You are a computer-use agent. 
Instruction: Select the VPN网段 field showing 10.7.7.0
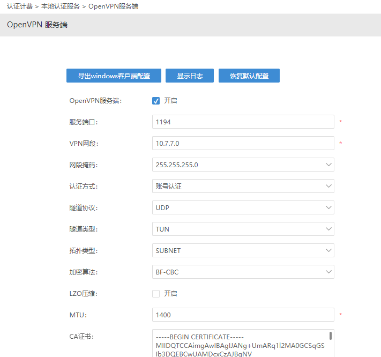243,143
